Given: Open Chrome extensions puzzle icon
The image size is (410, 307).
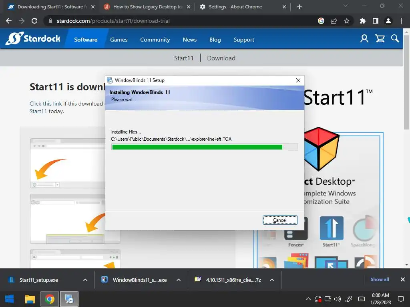Looking at the screenshot, I should (x=362, y=21).
